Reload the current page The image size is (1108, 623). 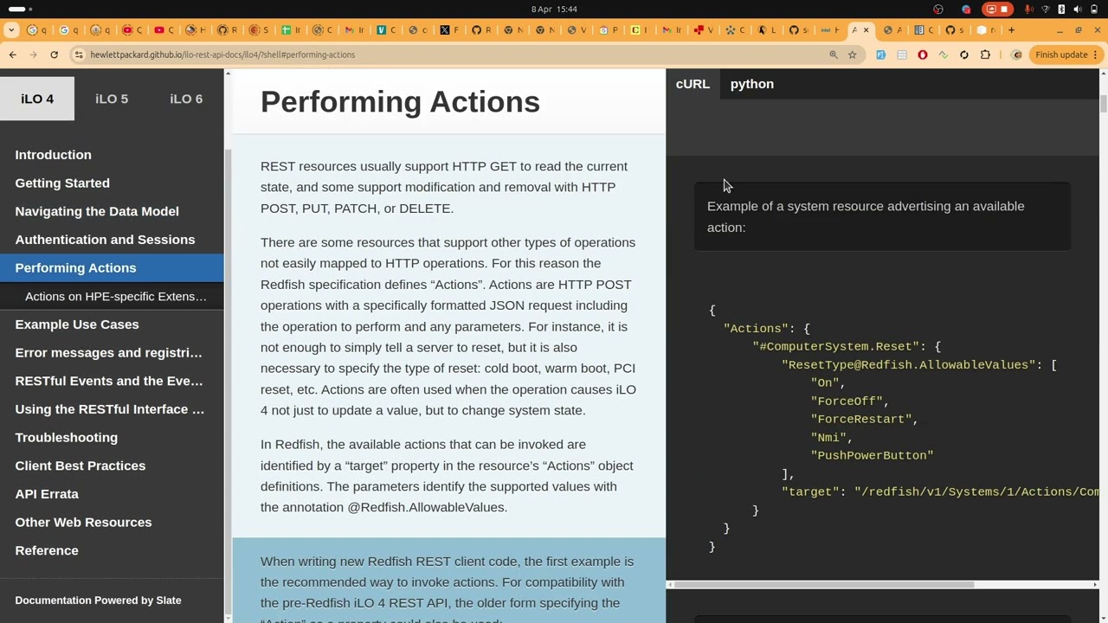(54, 55)
